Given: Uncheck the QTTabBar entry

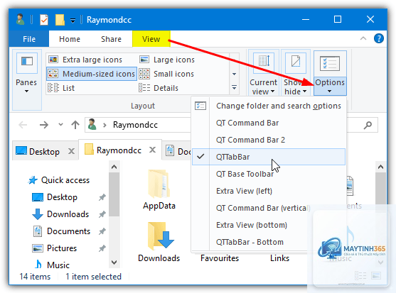Looking at the screenshot, I should 269,157.
